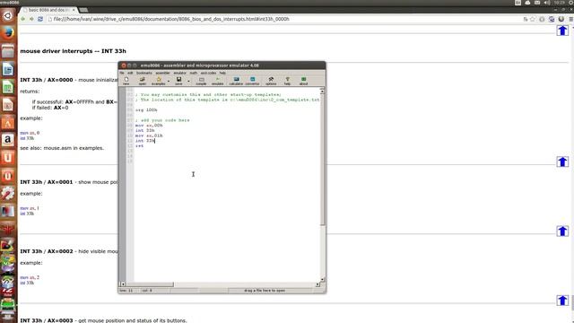The image size is (574, 323).
Task: Open the 'file' menu in emu8086
Action: [122, 73]
